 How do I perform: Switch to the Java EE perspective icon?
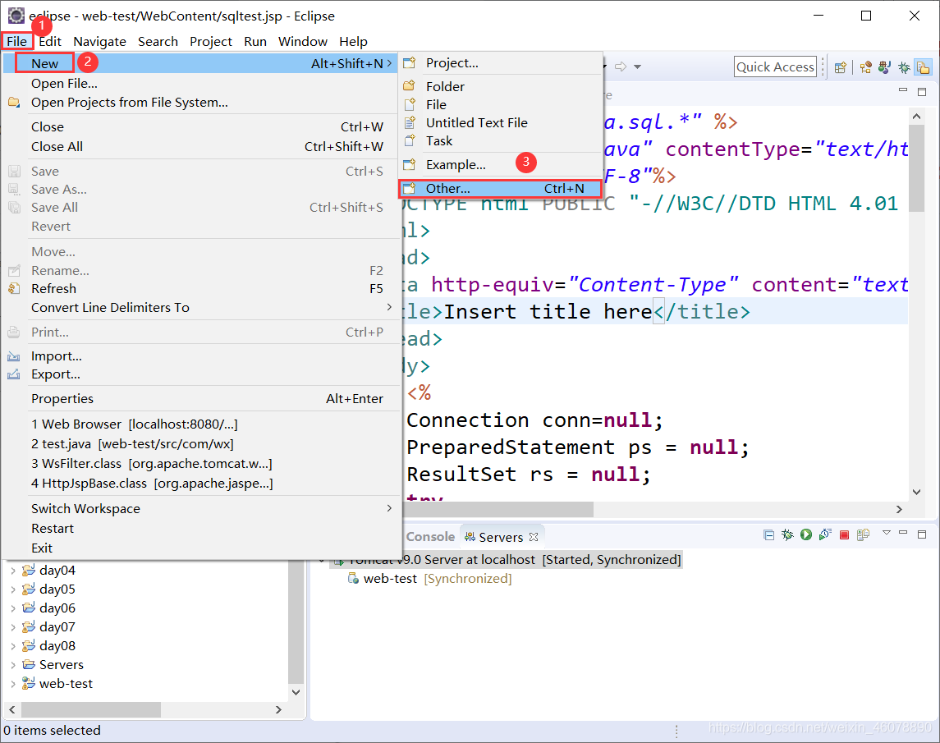pos(865,67)
